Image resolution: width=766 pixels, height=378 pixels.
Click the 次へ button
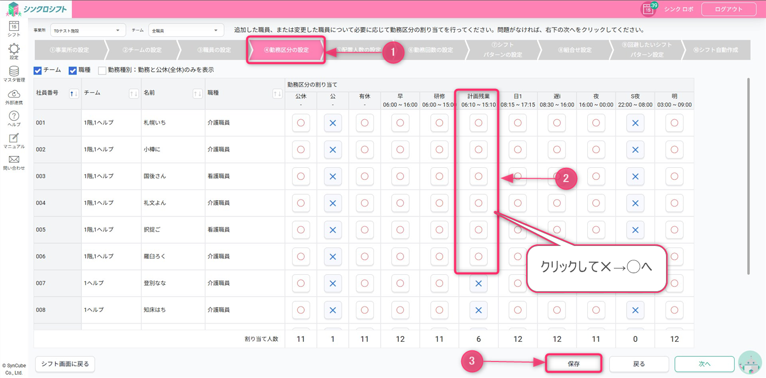pyautogui.click(x=704, y=364)
